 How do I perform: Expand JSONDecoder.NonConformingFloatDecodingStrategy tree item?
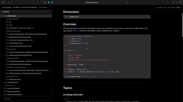pyautogui.click(x=5, y=73)
